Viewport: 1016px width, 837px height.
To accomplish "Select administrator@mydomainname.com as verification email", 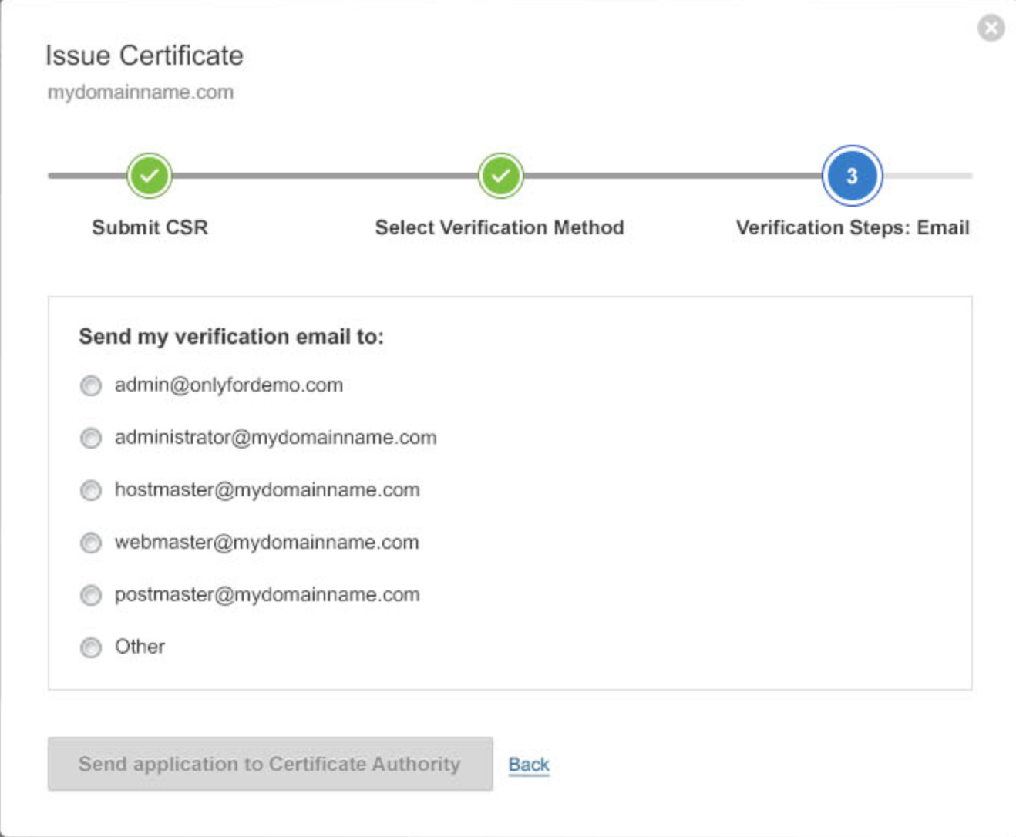I will coord(90,437).
